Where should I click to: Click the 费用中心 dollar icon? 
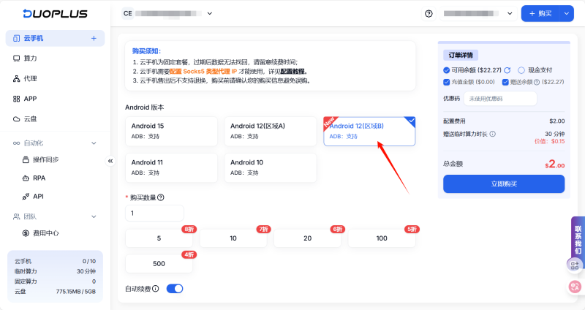(x=26, y=233)
